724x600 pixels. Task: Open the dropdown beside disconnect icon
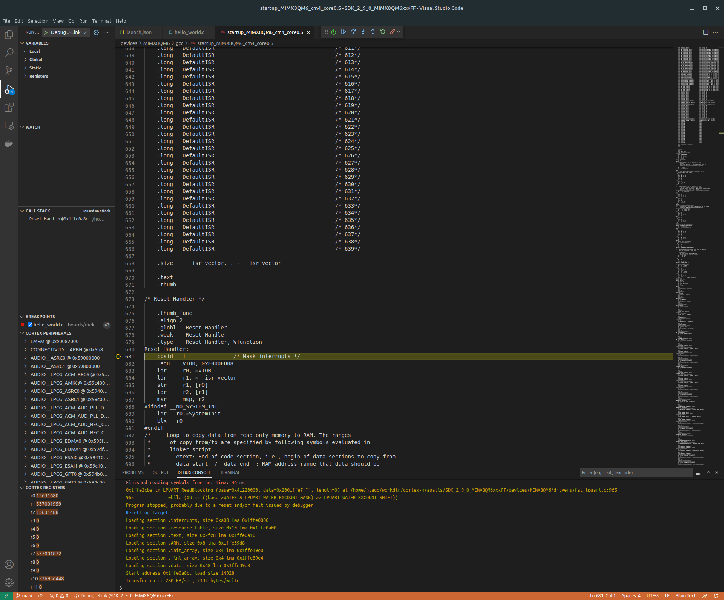click(x=399, y=32)
